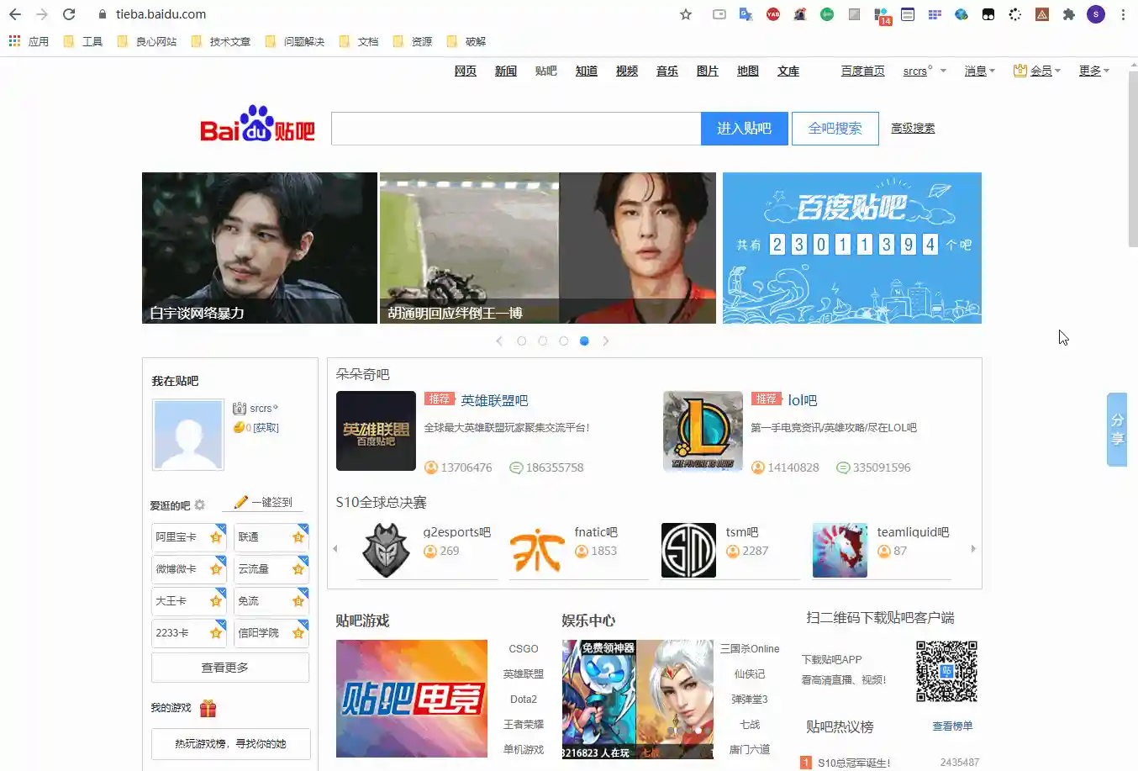The width and height of the screenshot is (1138, 771).
Task: Select the second carousel indicator dot
Action: [x=543, y=341]
